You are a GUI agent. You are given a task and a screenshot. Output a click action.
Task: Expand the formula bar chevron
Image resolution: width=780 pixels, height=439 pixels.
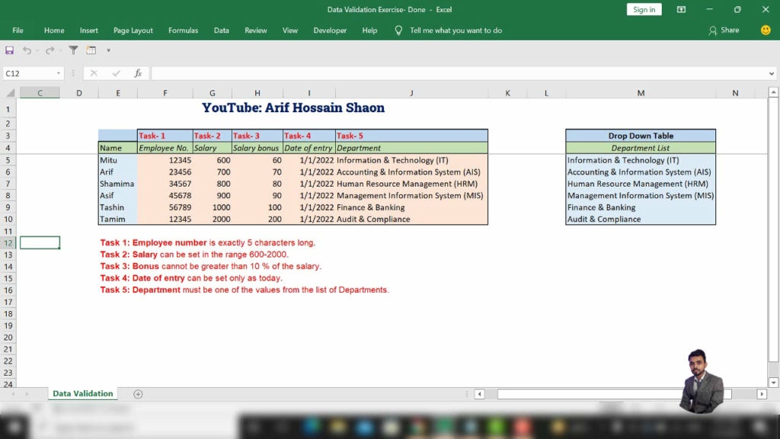tap(771, 74)
